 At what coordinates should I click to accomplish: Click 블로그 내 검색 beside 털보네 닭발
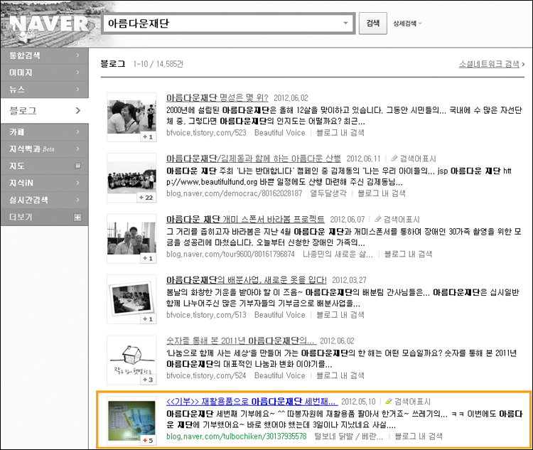[x=419, y=436]
